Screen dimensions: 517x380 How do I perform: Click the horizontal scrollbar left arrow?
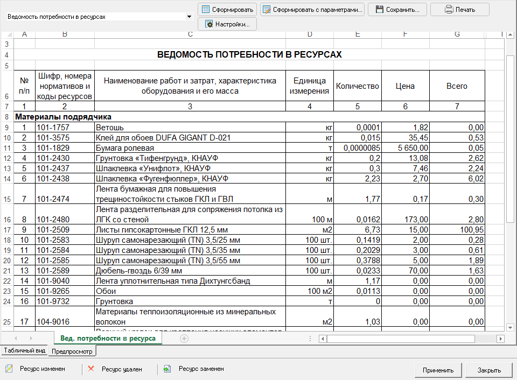(323, 339)
